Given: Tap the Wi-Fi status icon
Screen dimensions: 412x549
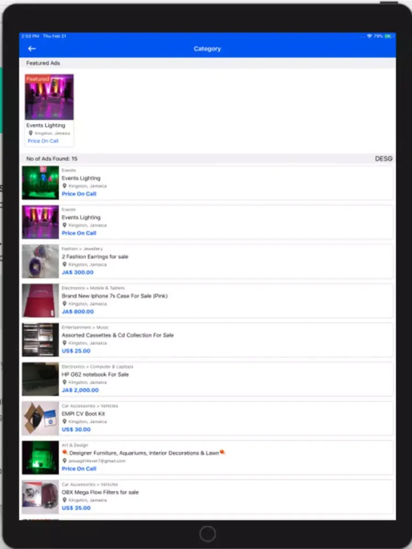Looking at the screenshot, I should [x=369, y=36].
